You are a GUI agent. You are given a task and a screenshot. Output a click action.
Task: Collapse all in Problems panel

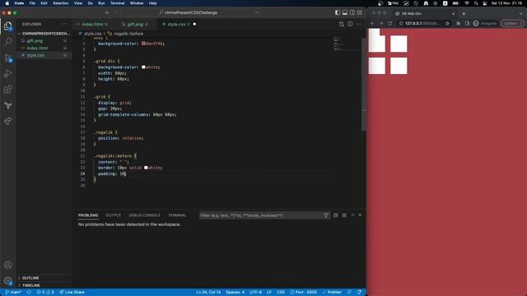(335, 215)
